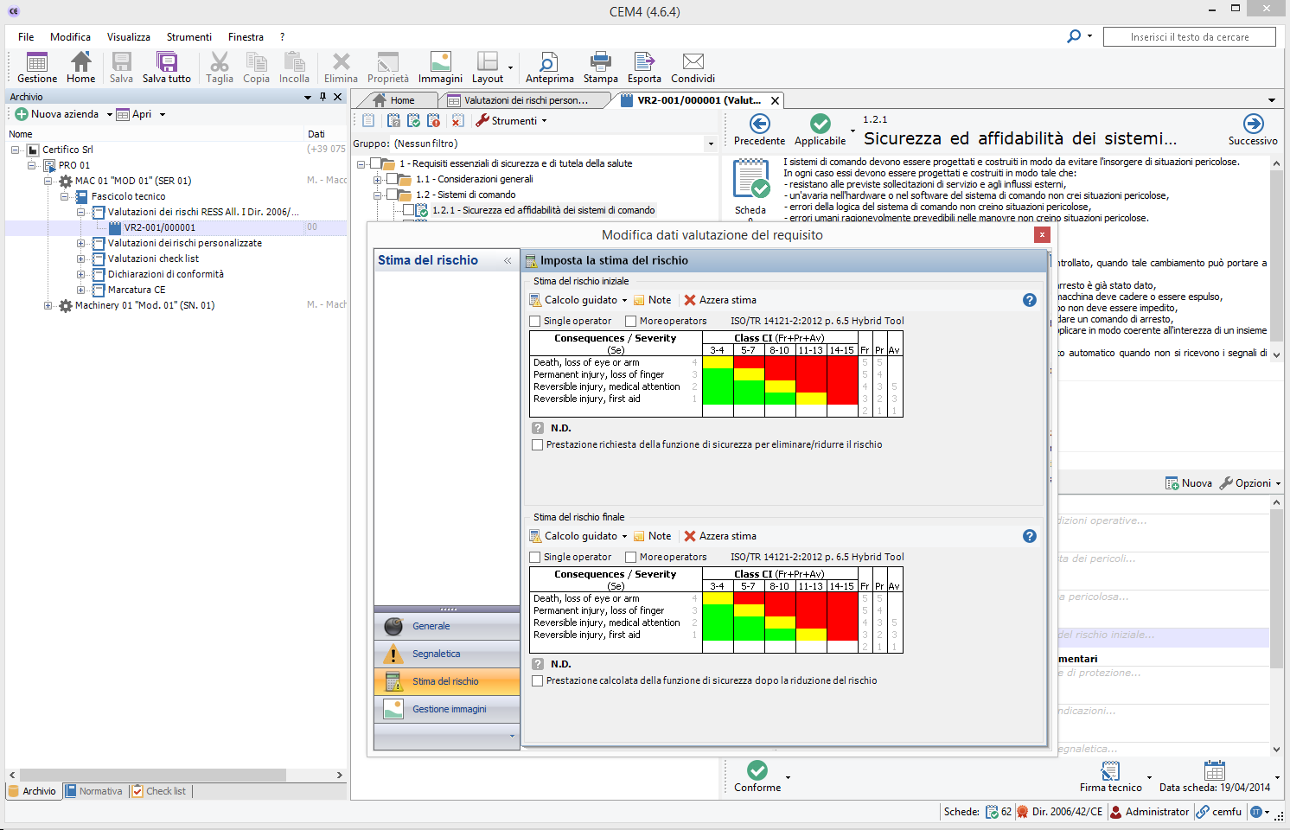Open the Gruppo filter dropdown
Screen dimensions: 1290x830
pos(711,144)
